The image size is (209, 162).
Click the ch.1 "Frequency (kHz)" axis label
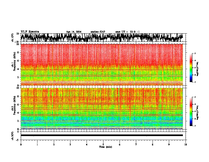pos(15,61)
